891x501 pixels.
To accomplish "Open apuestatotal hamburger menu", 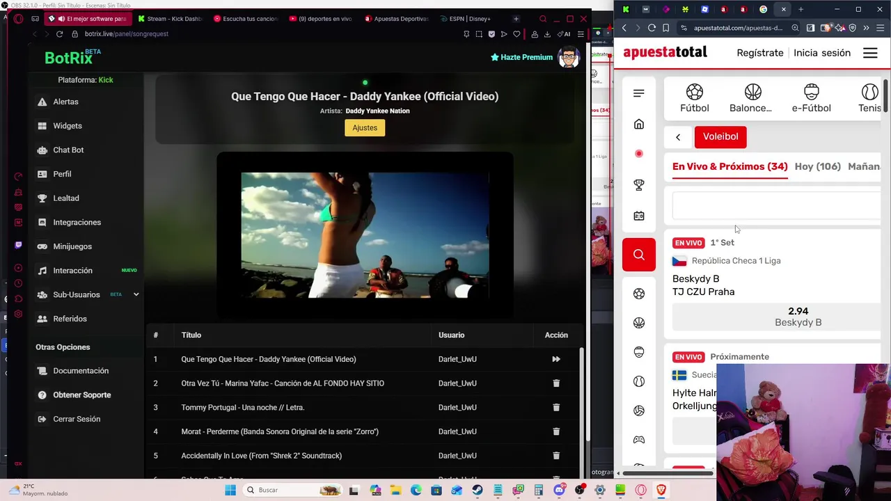I will tap(870, 53).
